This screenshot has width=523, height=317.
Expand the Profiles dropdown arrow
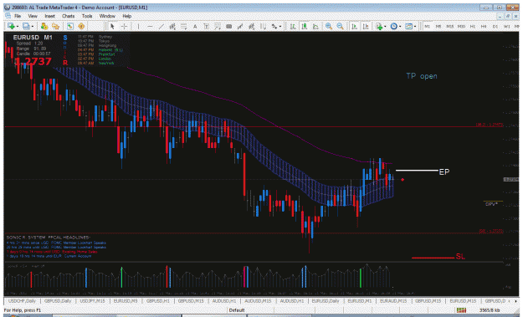(32, 26)
